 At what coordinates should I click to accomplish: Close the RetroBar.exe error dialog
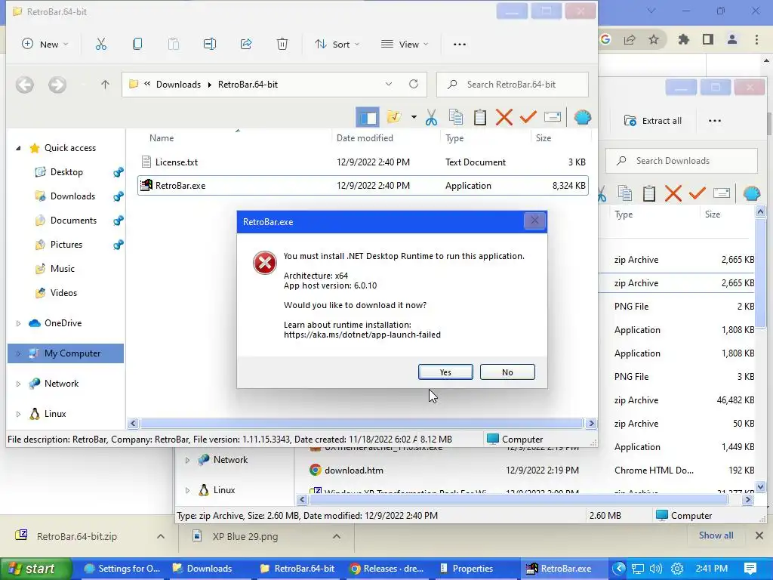pyautogui.click(x=534, y=221)
